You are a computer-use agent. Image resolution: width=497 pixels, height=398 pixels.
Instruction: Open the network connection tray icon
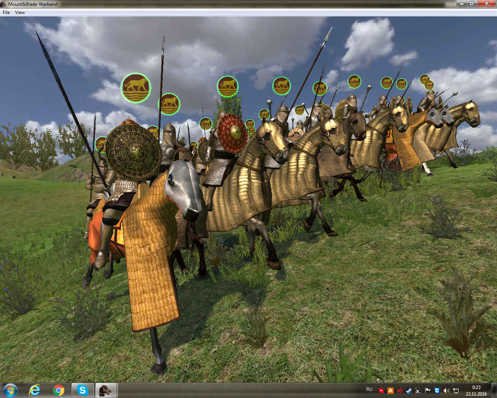click(455, 390)
